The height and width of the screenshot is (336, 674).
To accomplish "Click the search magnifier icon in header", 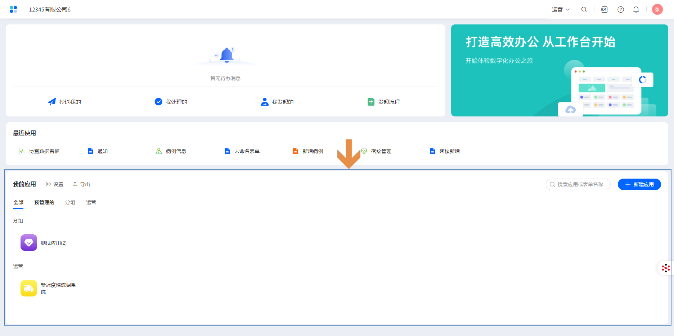I will coord(584,10).
